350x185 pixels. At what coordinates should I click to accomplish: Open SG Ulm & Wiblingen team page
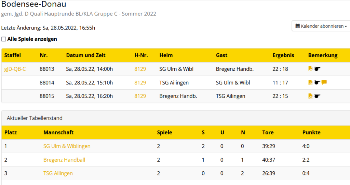click(x=67, y=146)
